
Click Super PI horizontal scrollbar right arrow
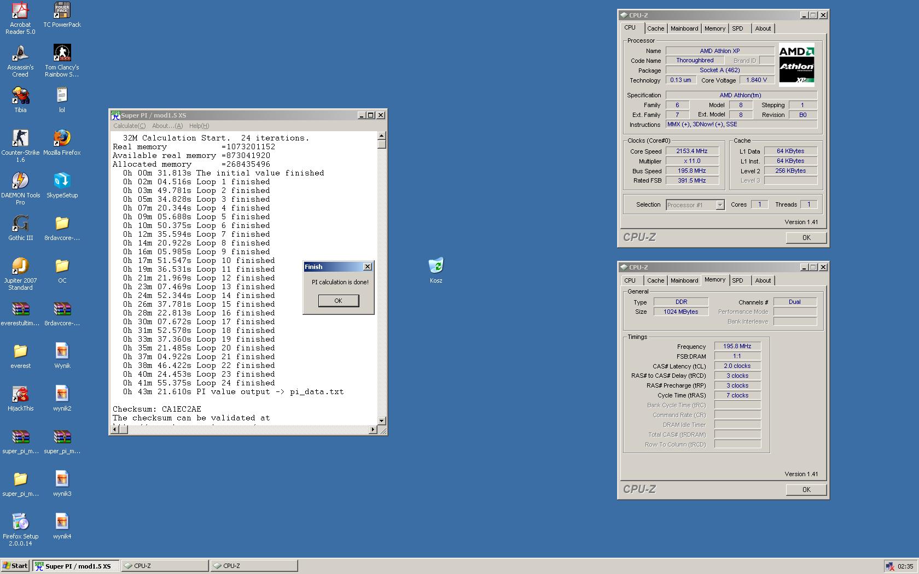pyautogui.click(x=373, y=430)
